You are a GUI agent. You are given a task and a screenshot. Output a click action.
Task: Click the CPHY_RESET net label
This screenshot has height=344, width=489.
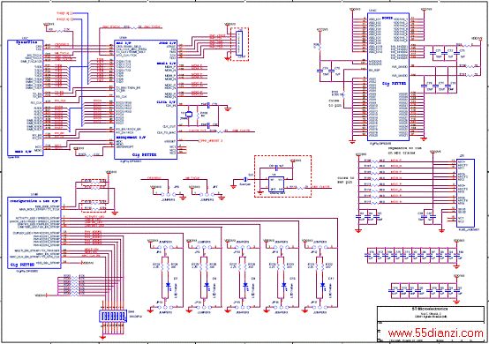pos(210,141)
